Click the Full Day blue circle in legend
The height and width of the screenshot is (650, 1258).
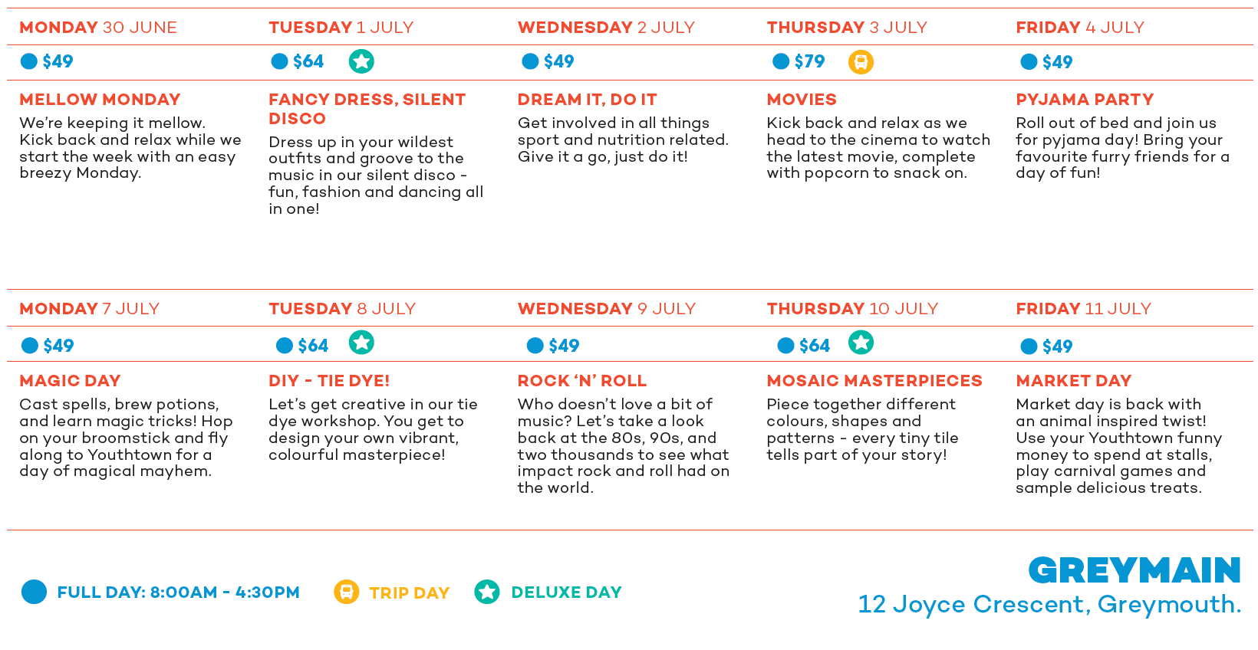click(34, 592)
